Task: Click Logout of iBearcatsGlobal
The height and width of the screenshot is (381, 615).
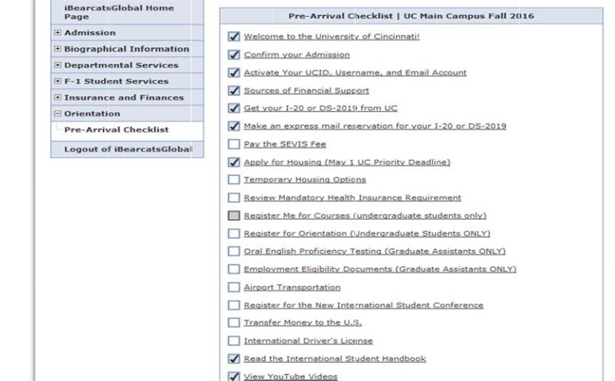Action: [127, 149]
